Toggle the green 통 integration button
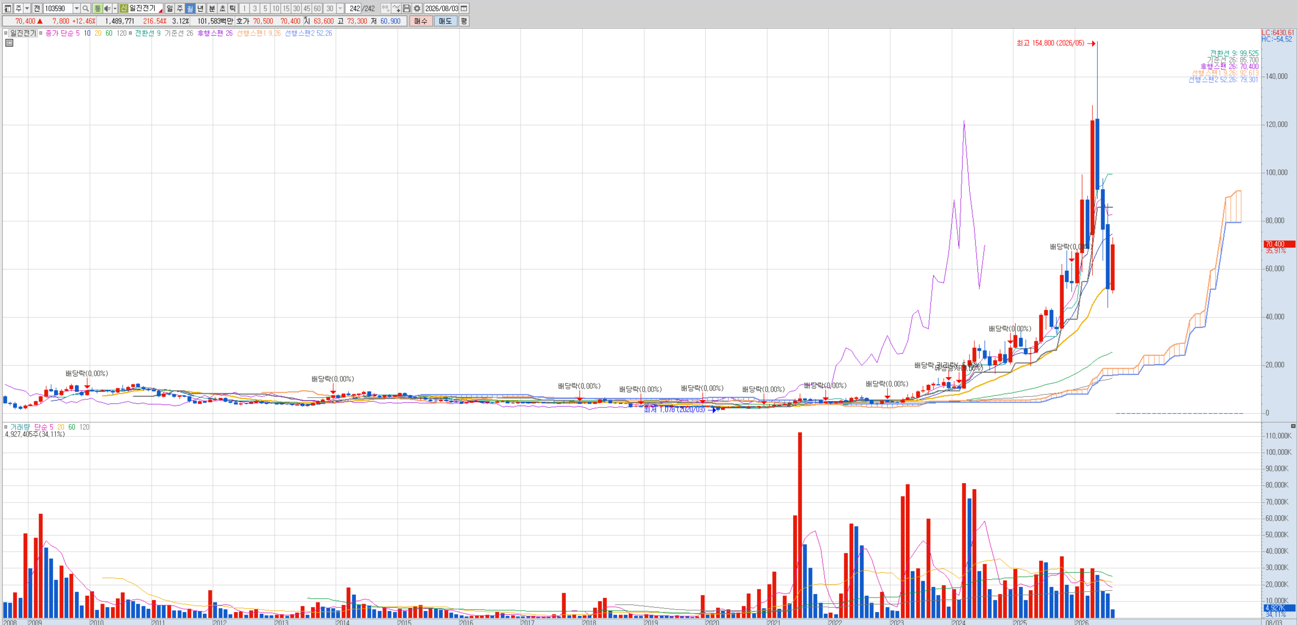 coord(98,8)
